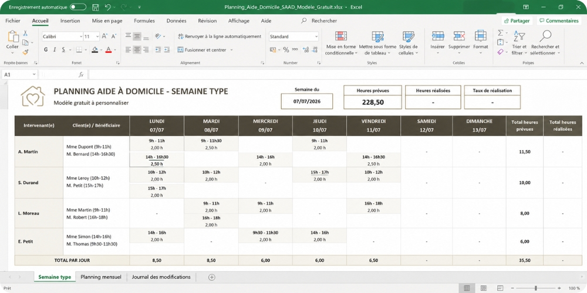This screenshot has width=587, height=293.
Task: Click the Save icon in title bar
Action: click(95, 7)
